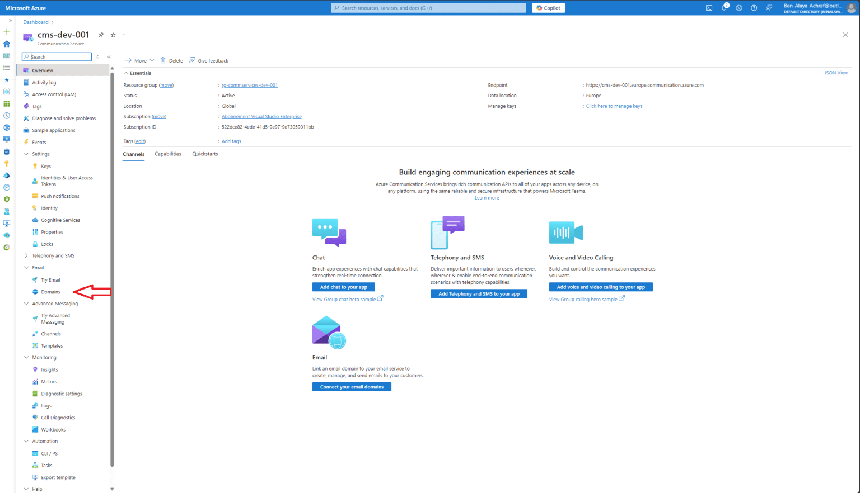Click Connect your email domains button
The image size is (860, 493).
pos(352,386)
